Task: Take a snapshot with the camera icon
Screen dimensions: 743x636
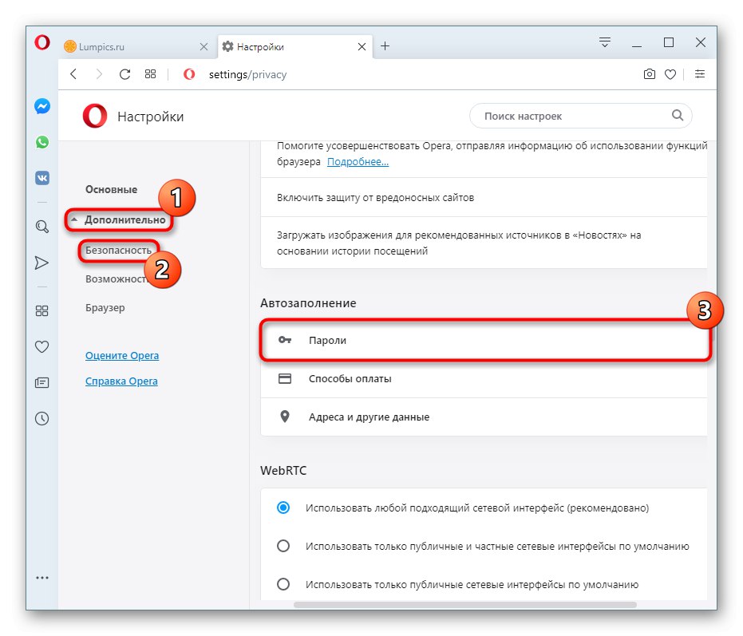Action: pos(649,74)
